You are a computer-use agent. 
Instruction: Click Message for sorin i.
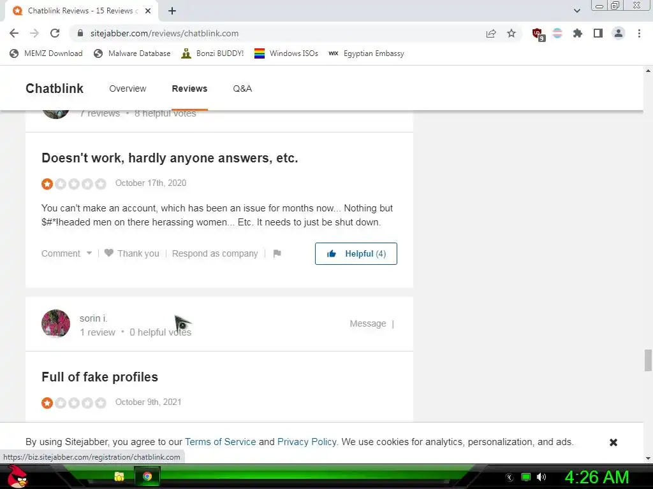[x=368, y=323]
